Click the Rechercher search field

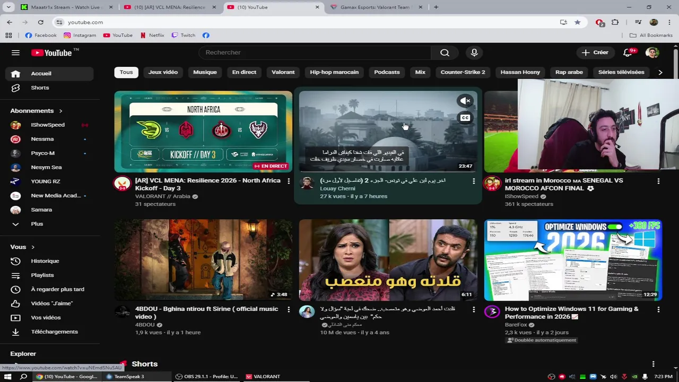pos(315,53)
